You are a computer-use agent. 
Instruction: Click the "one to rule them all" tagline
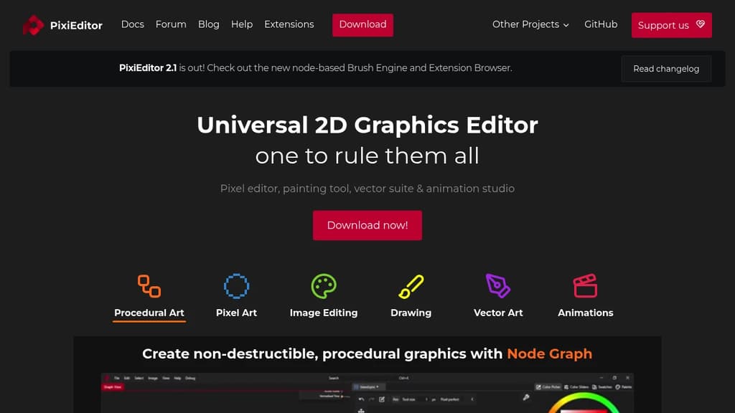[x=367, y=156]
